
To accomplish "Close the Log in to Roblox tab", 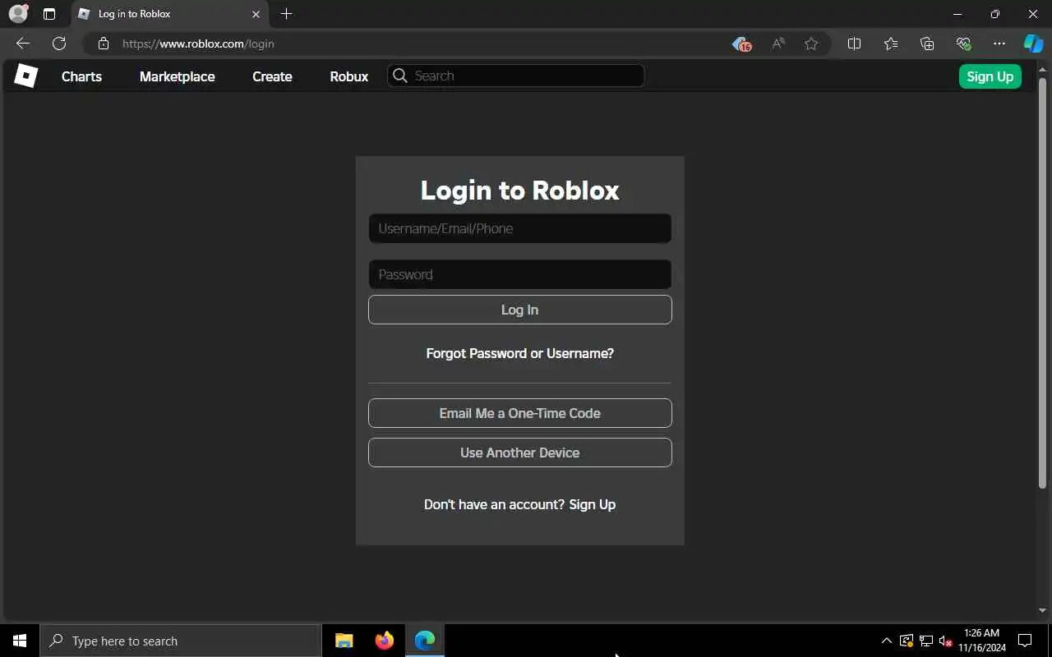I will [x=256, y=14].
